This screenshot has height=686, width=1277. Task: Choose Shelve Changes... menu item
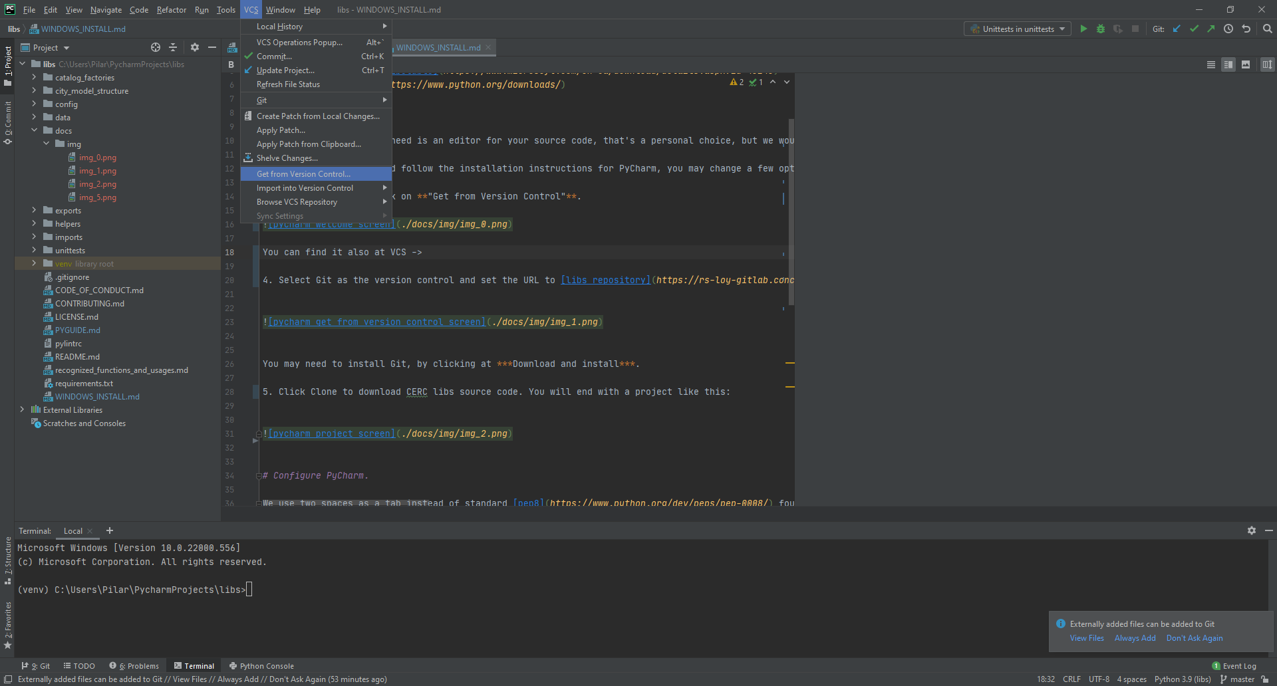pyautogui.click(x=316, y=158)
